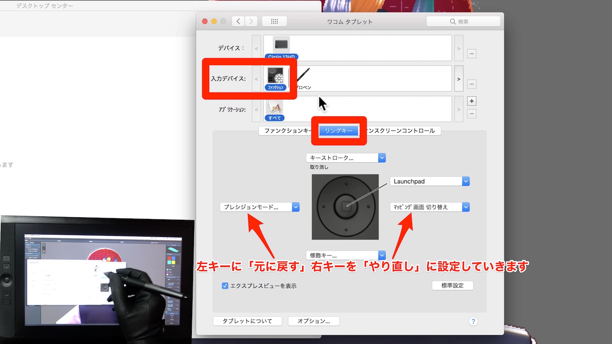
Task: Click the 検索 search field
Action: pyautogui.click(x=463, y=21)
